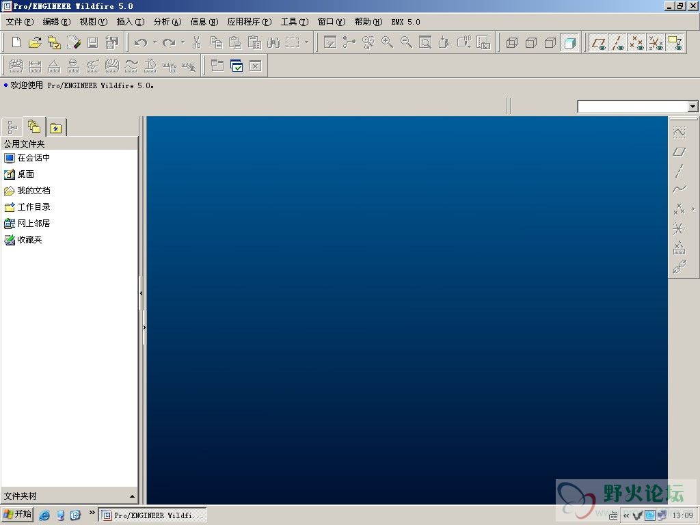Open 我的文档 folder link
Screen dimensions: 700x525
pos(27,191)
